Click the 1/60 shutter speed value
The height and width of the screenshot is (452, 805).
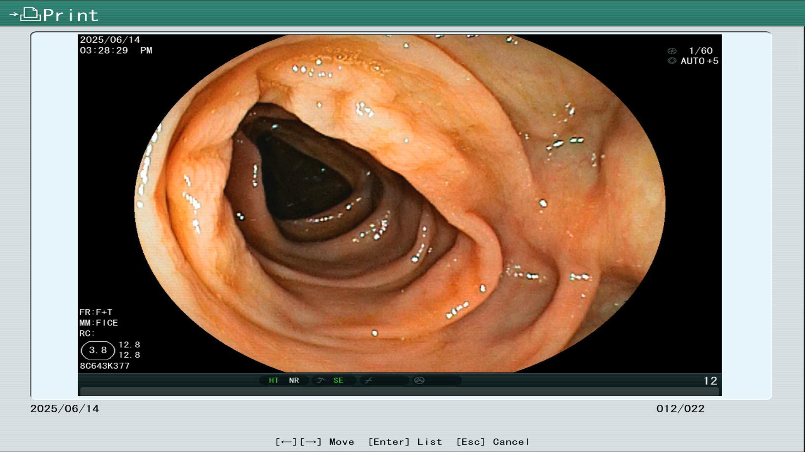(x=701, y=51)
